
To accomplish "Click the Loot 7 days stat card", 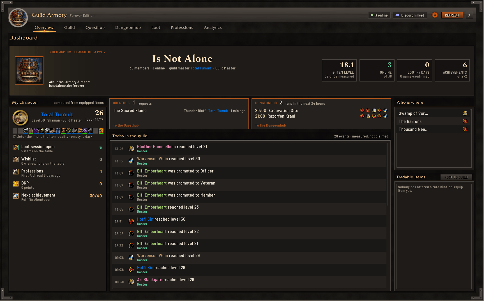I will (414, 70).
